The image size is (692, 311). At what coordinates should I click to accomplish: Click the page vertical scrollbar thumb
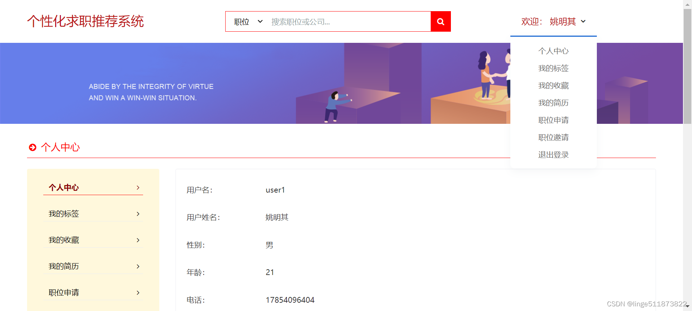[687, 67]
